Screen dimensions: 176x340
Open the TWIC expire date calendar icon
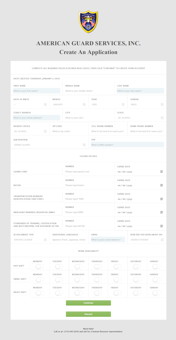click(162, 199)
